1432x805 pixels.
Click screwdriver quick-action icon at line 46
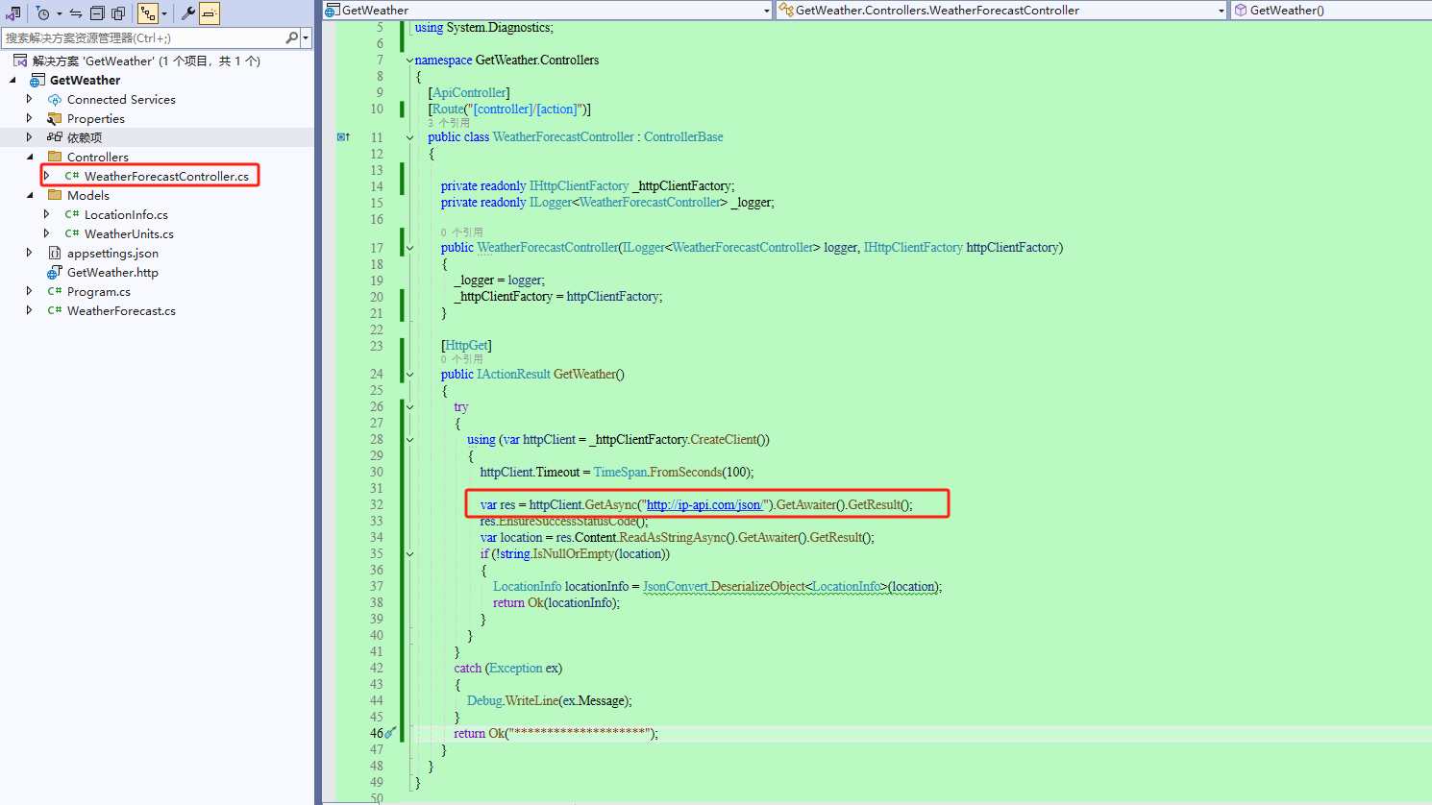[391, 733]
